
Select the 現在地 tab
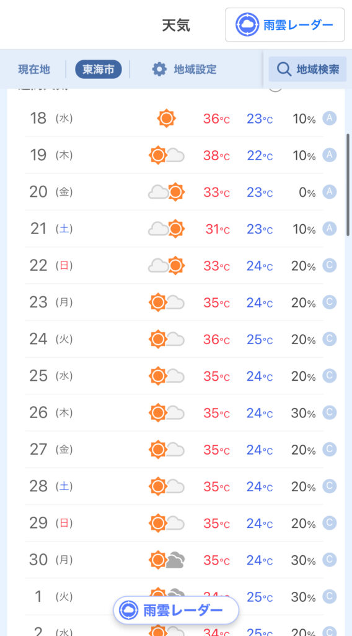pos(34,70)
